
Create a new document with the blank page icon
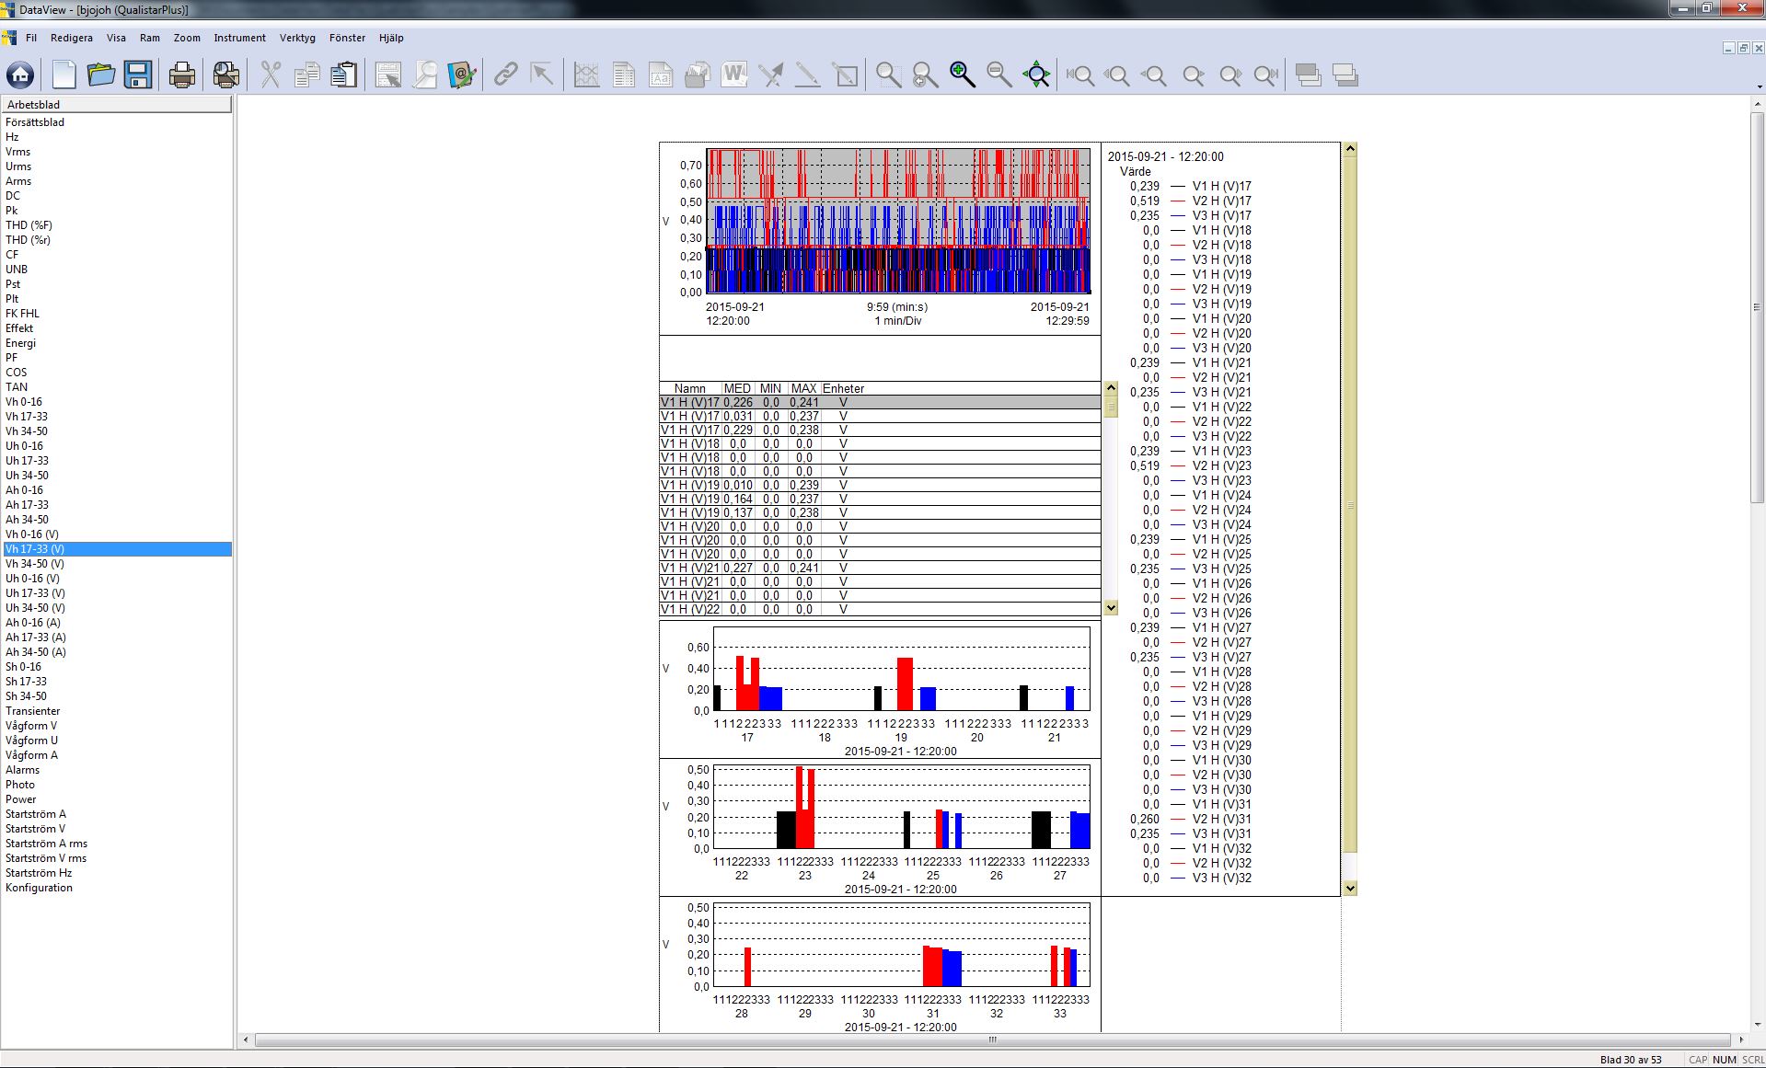[63, 75]
